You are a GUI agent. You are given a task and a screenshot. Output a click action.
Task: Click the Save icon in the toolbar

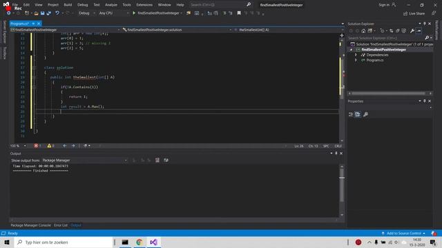[42, 13]
